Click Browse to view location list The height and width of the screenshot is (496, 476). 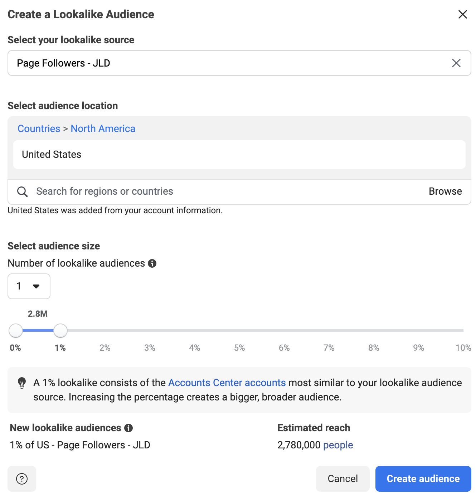(x=445, y=191)
